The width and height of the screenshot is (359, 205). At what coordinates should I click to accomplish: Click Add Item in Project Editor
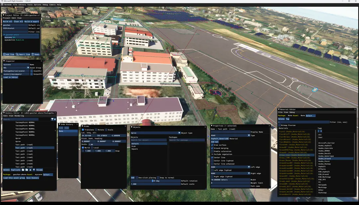click(9, 54)
